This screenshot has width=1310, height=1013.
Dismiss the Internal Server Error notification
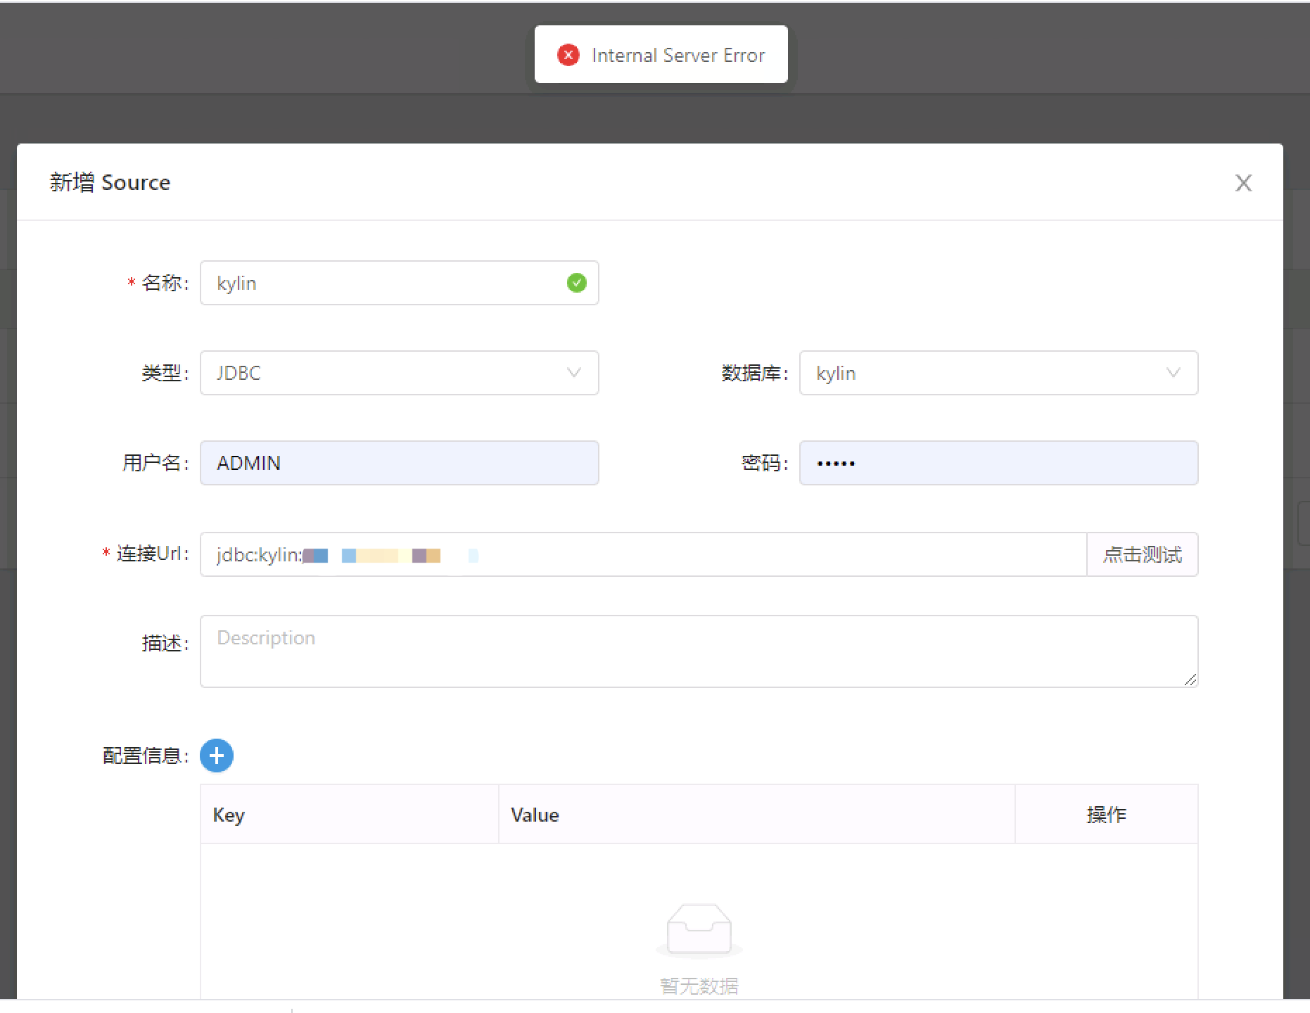(660, 54)
